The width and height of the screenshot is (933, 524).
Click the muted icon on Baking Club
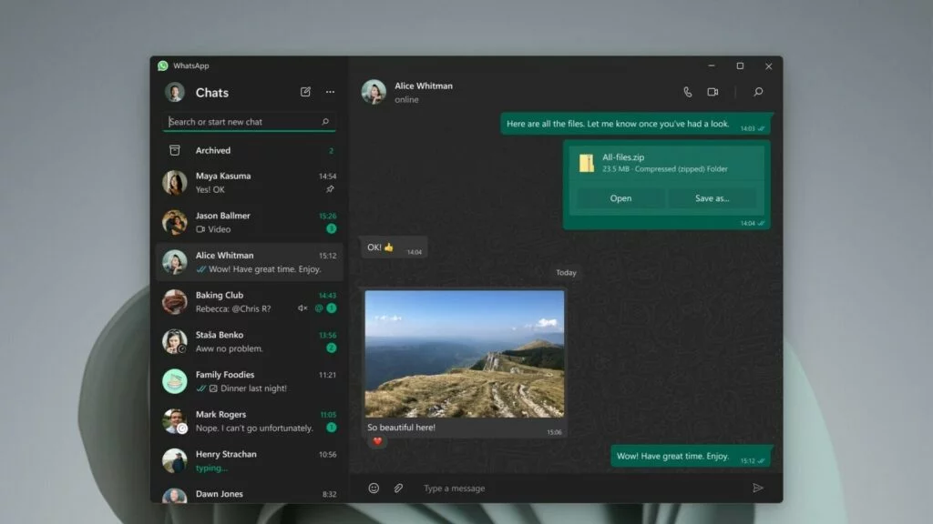[302, 308]
